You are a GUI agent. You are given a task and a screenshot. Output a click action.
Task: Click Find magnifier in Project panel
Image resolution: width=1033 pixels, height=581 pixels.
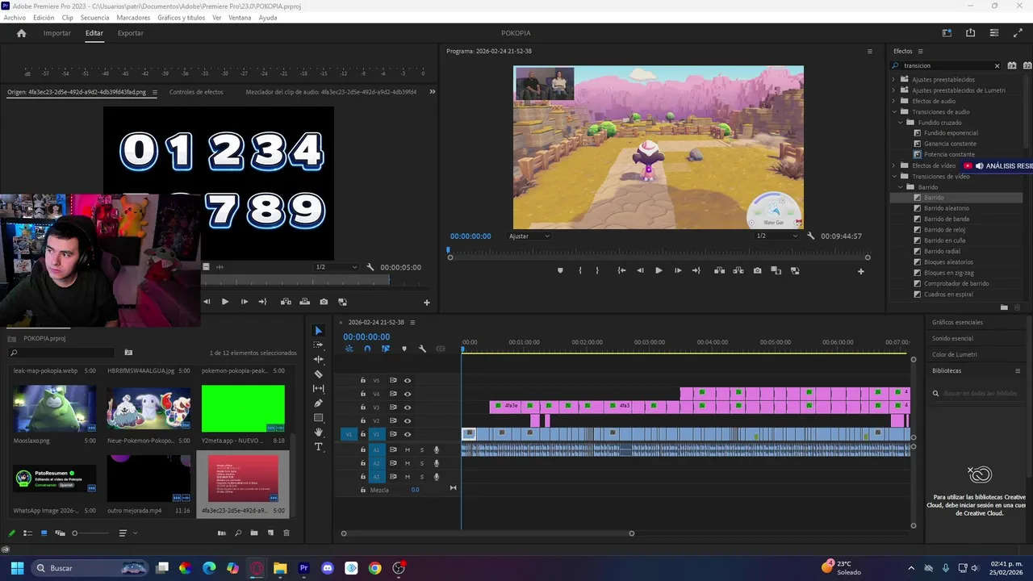(237, 533)
